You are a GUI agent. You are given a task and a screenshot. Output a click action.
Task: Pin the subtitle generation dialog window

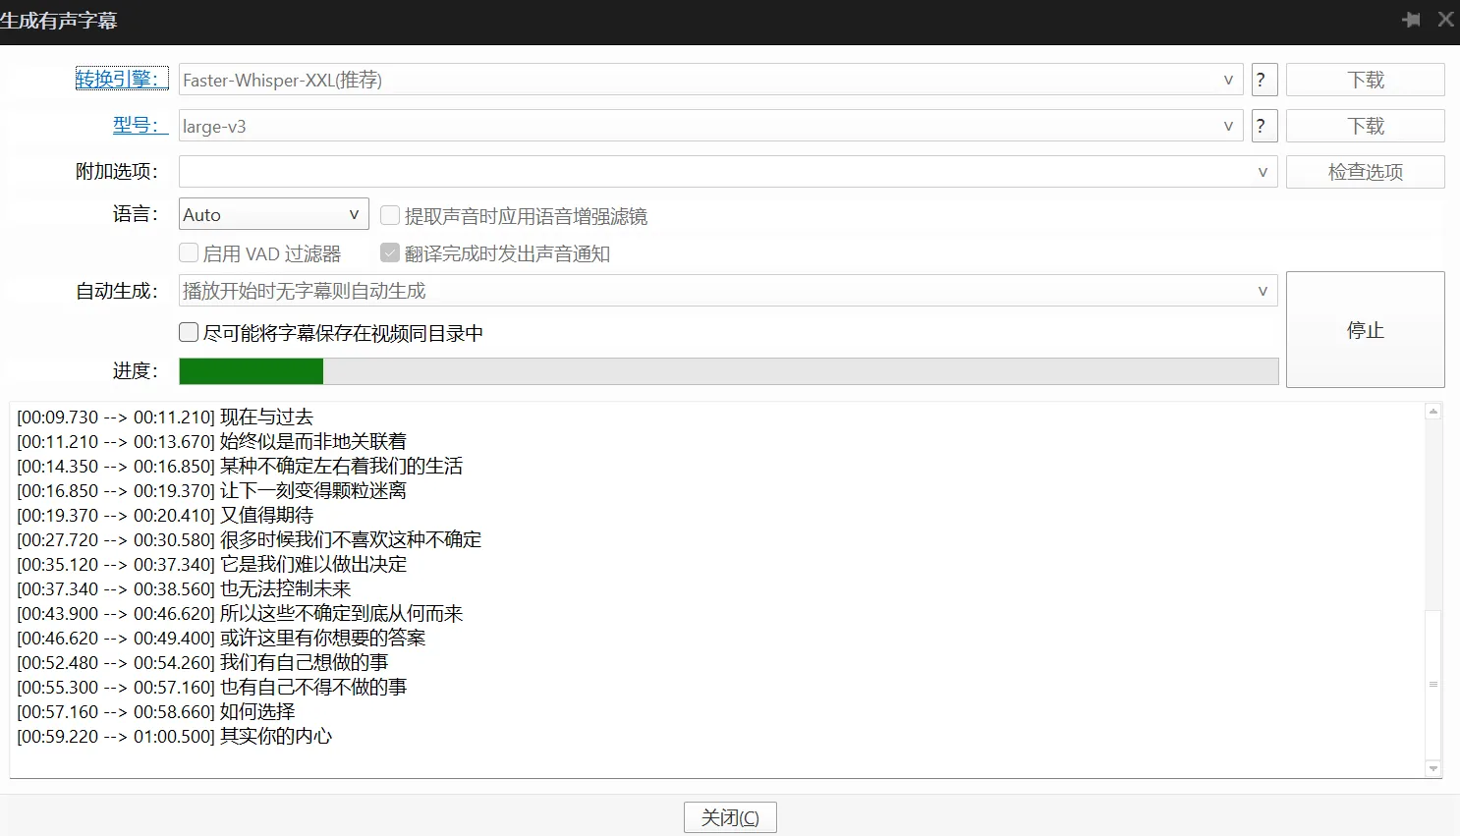tap(1412, 19)
